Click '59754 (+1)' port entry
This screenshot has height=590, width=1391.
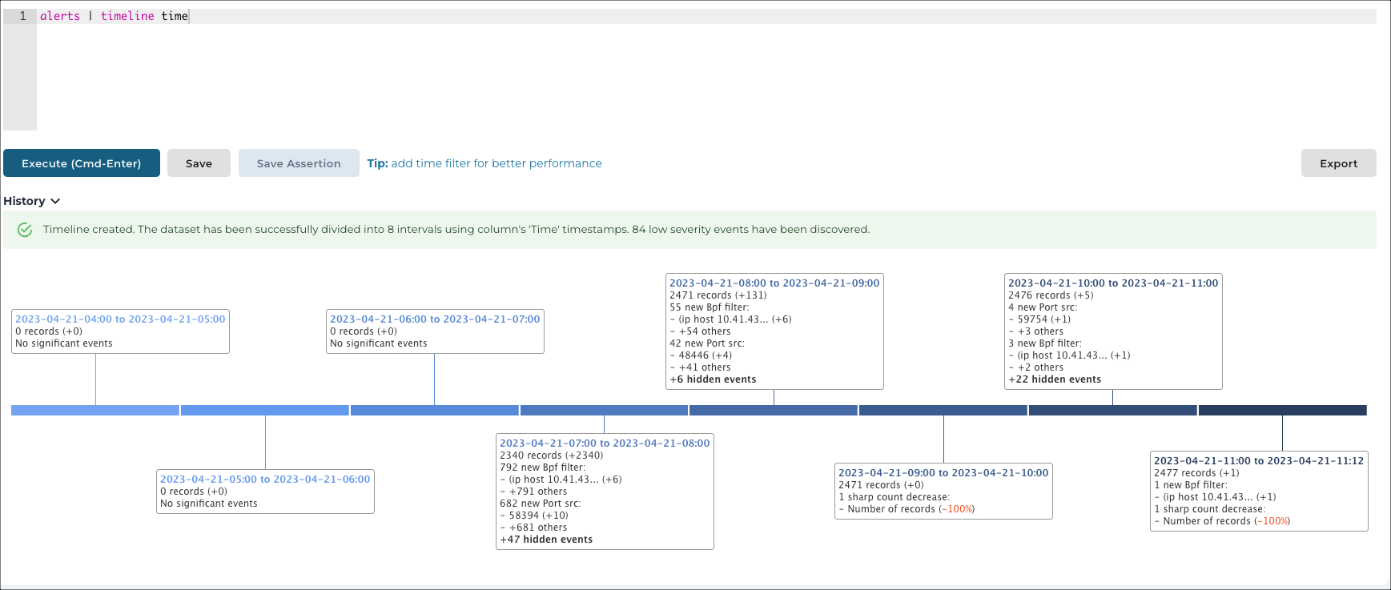(1044, 319)
